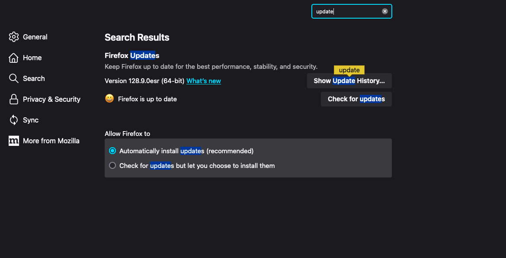Image resolution: width=506 pixels, height=258 pixels.
Task: Click the yellow update search tooltip
Action: (349, 70)
